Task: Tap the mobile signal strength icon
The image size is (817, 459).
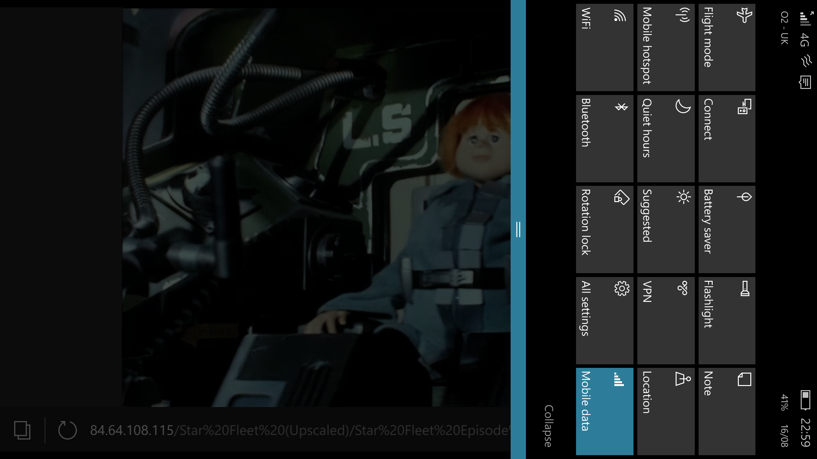Action: (x=806, y=18)
